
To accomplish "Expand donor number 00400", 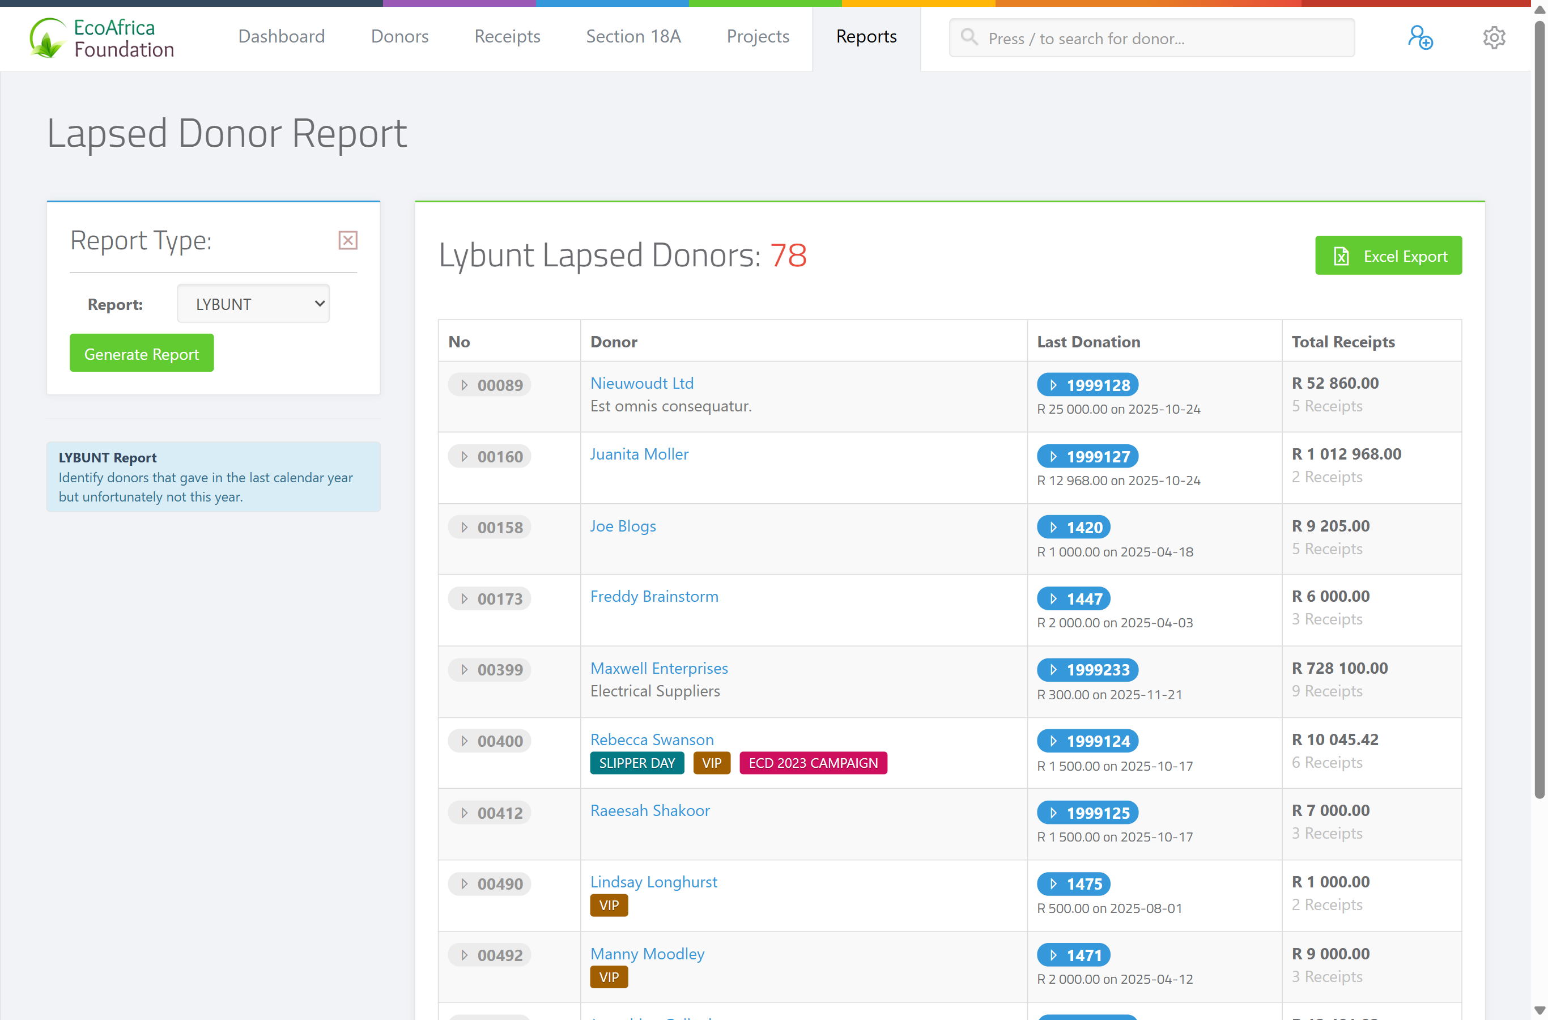I will pyautogui.click(x=490, y=741).
